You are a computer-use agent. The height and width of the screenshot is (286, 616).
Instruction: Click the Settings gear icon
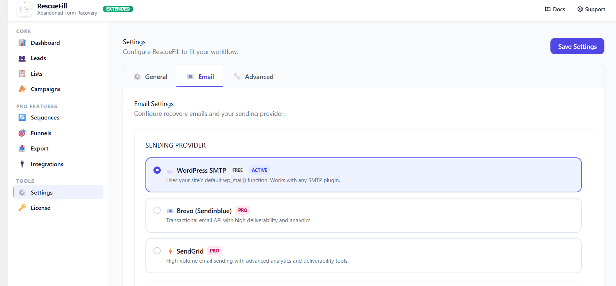22,192
